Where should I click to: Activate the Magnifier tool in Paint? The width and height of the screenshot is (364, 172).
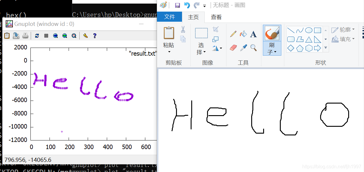point(253,48)
